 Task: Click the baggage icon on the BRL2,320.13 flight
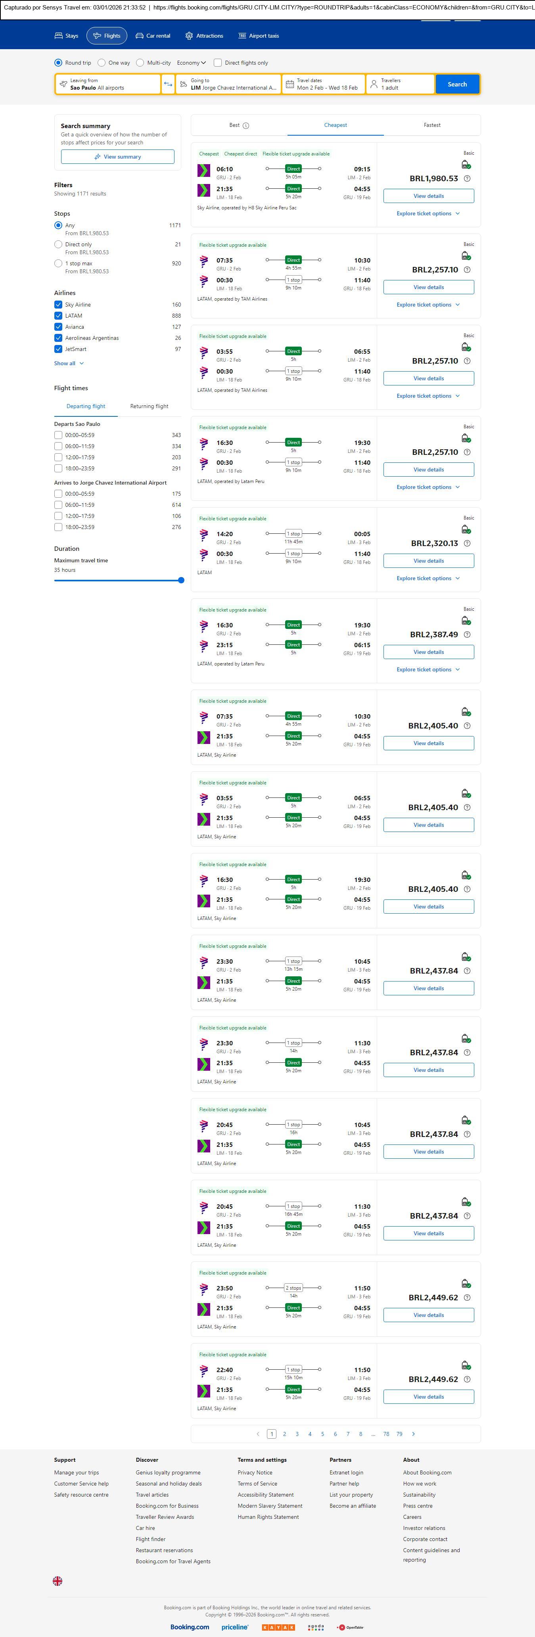tap(466, 529)
